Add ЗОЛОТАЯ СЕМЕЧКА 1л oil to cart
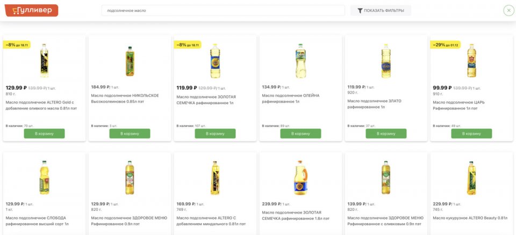The height and width of the screenshot is (235, 516). point(215,134)
